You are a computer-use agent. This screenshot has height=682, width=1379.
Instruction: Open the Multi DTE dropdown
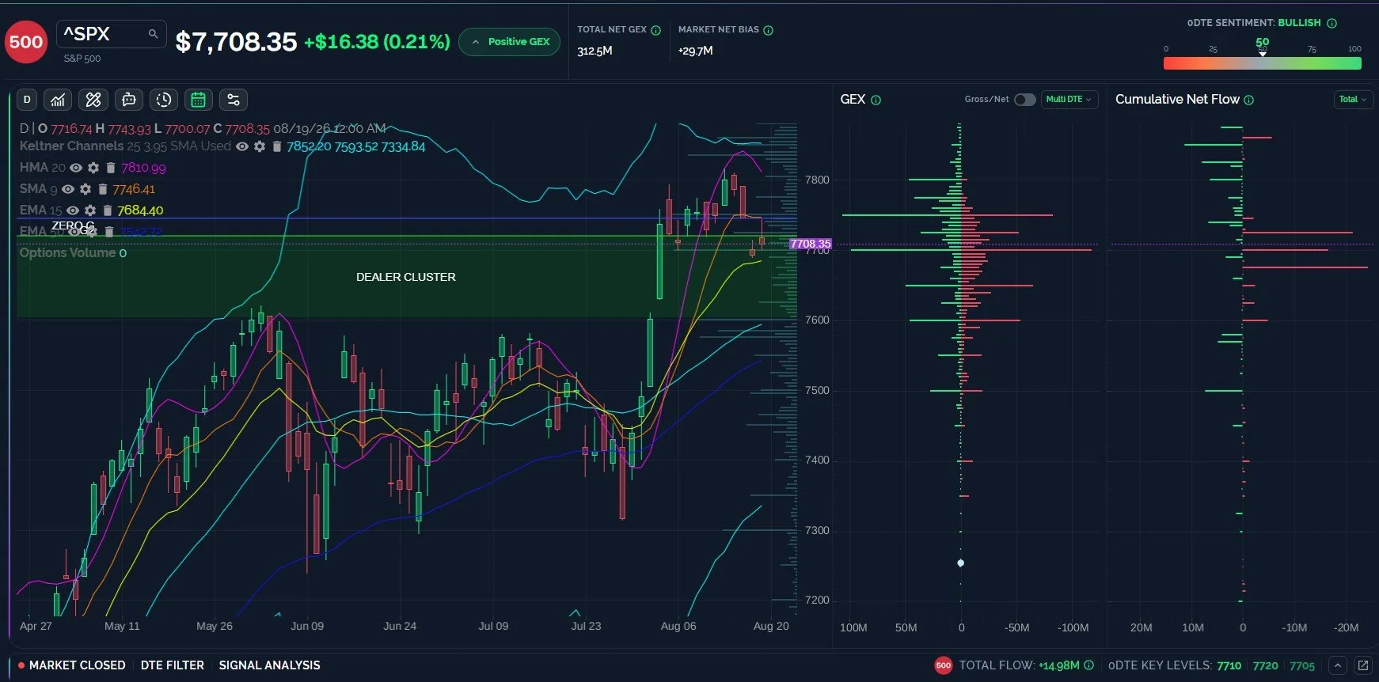tap(1069, 100)
